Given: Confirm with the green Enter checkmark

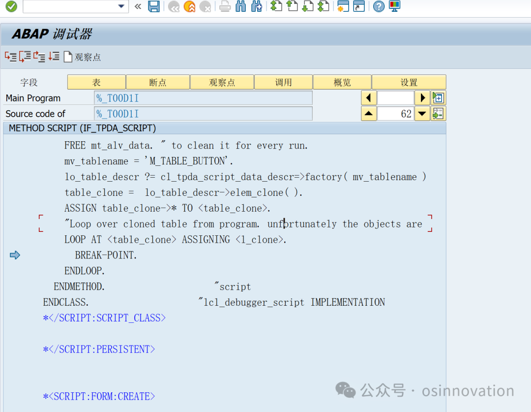Looking at the screenshot, I should (x=10, y=6).
